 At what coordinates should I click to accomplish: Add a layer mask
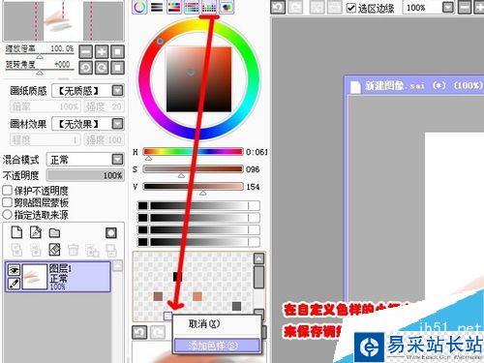click(x=111, y=232)
